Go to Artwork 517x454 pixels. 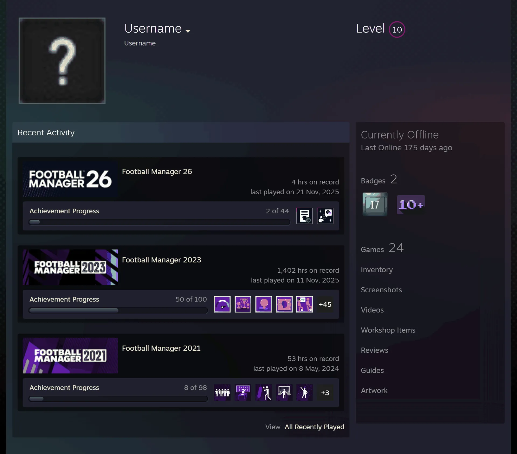(x=374, y=391)
